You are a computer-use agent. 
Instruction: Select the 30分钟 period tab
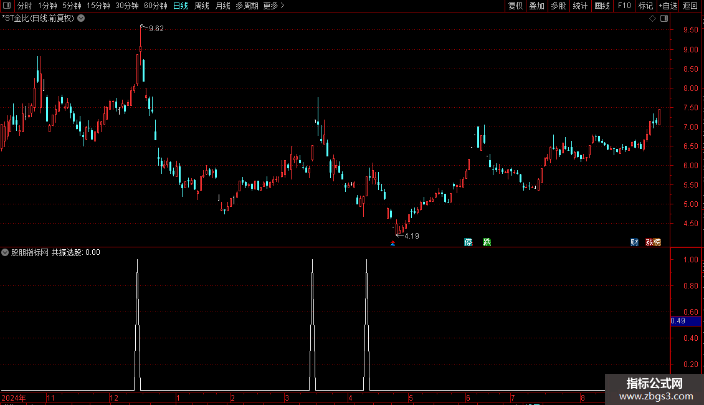pyautogui.click(x=127, y=6)
